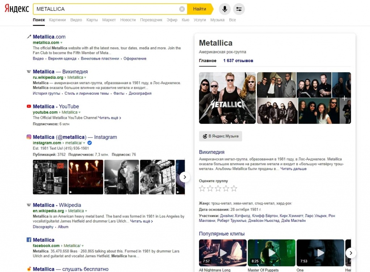
Task: Clear the search field with X icon
Action: click(182, 9)
